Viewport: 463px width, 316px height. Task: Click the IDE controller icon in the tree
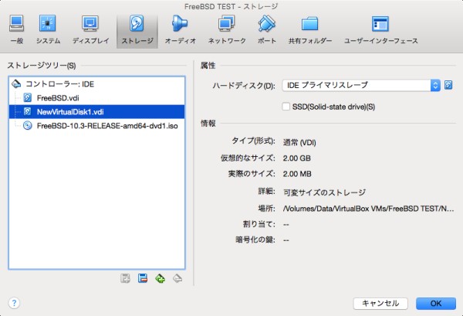[x=16, y=84]
